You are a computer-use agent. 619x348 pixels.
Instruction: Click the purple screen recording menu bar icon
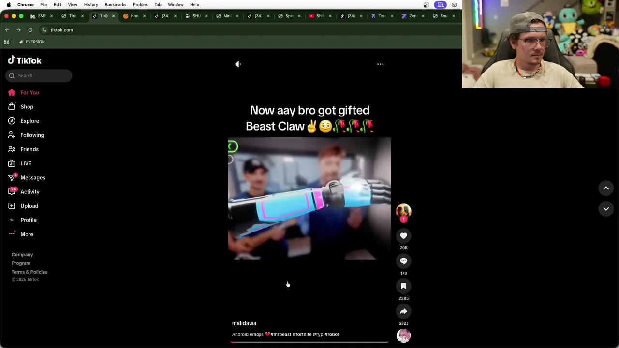point(440,5)
